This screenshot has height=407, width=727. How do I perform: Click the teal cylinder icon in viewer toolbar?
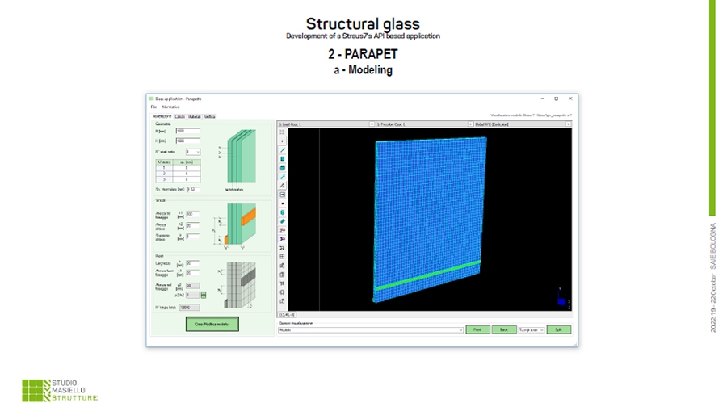point(283,212)
